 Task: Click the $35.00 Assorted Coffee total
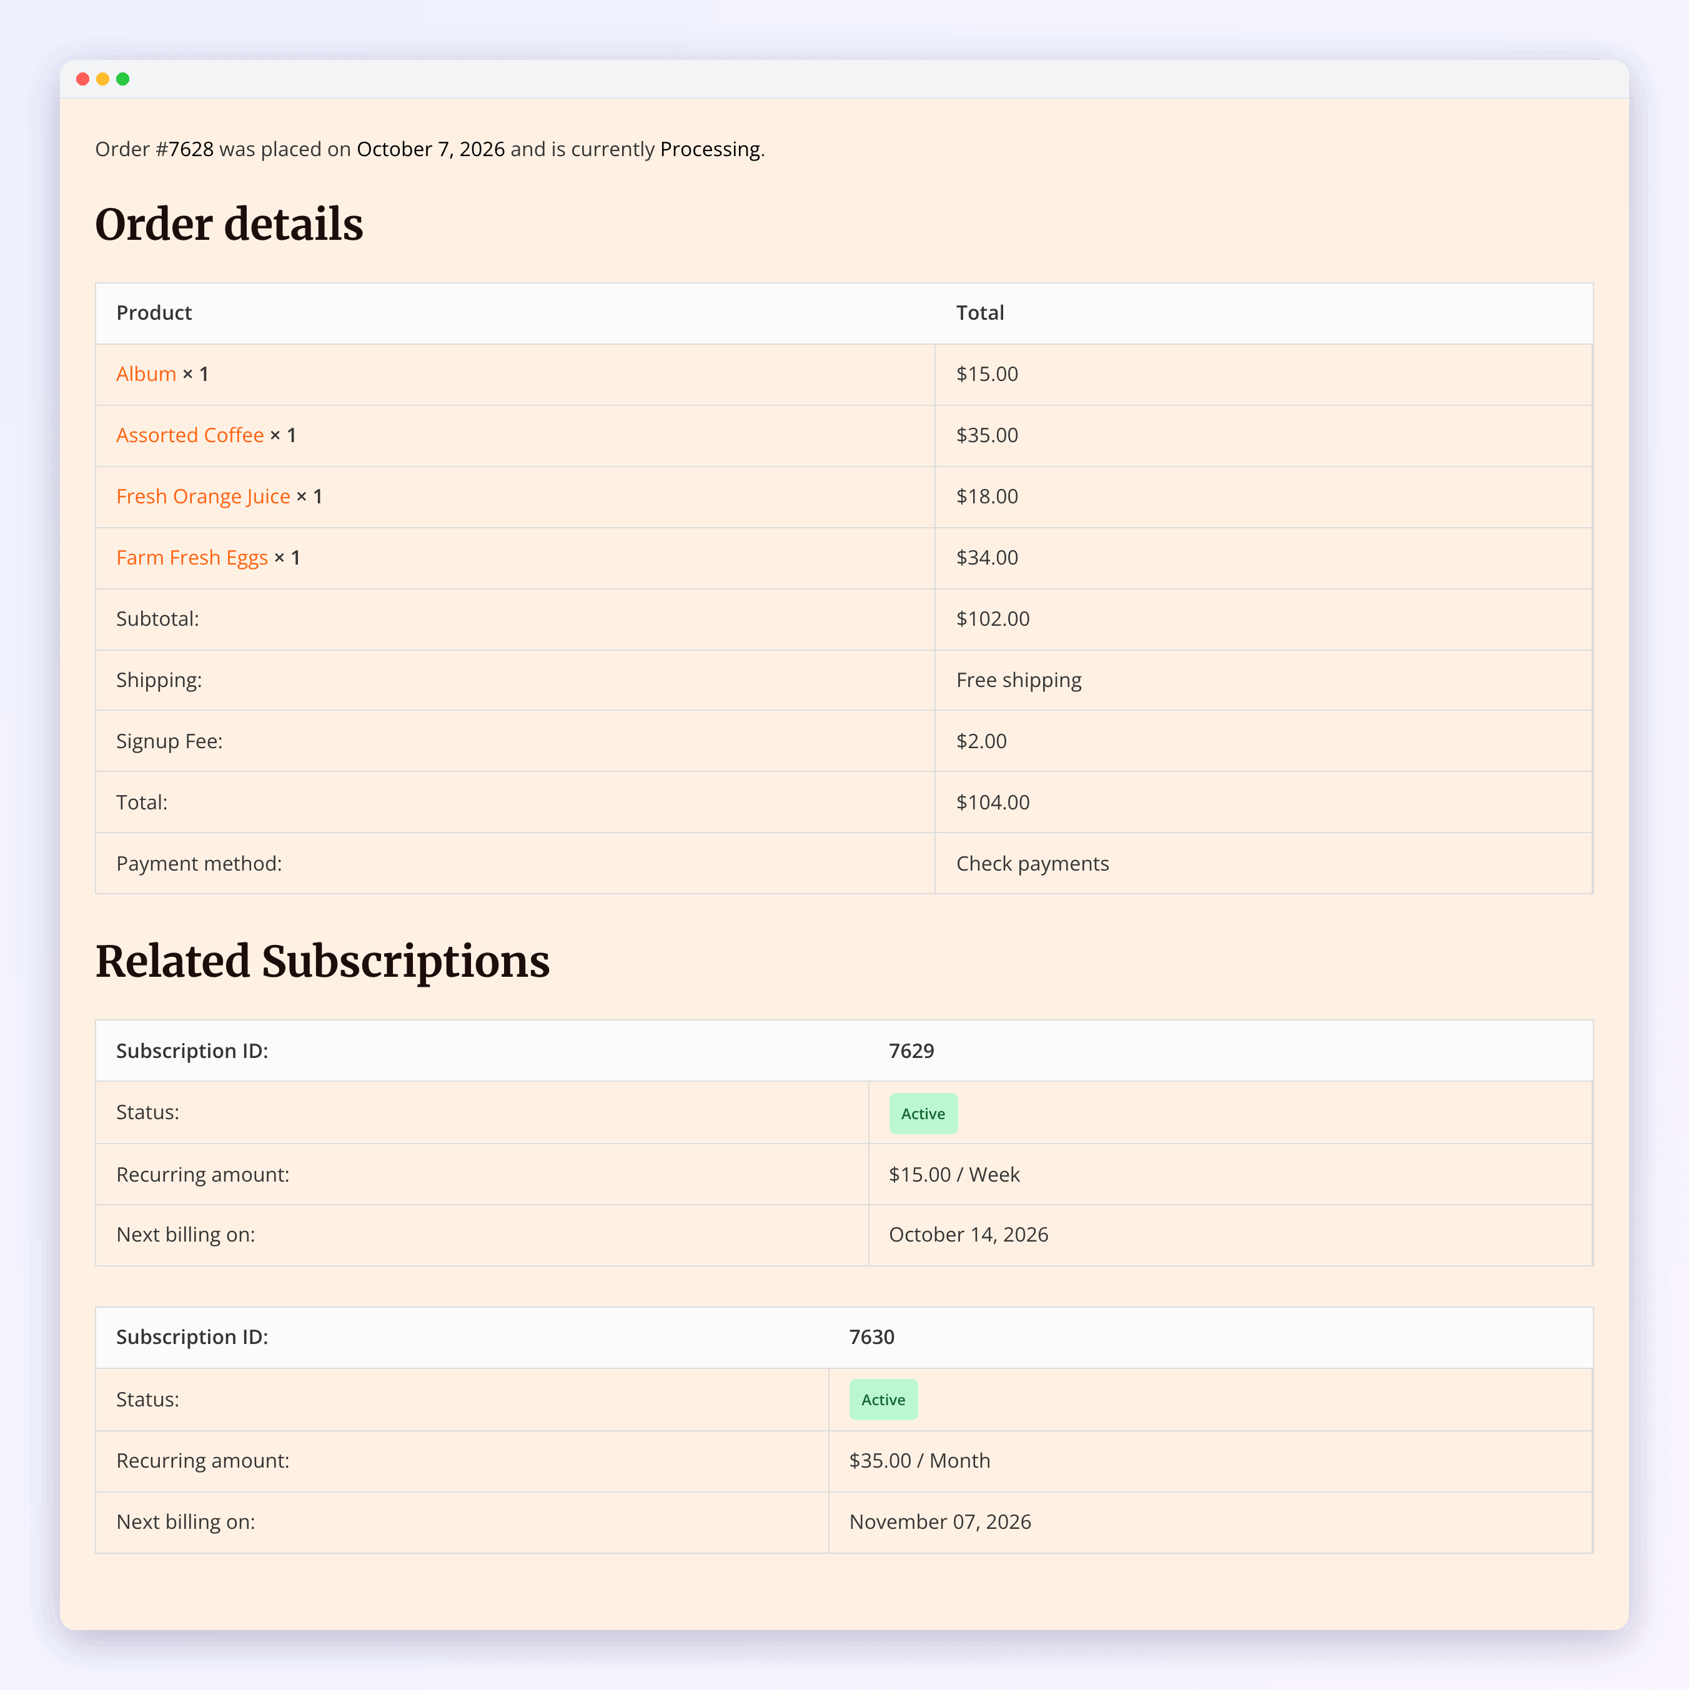[x=987, y=436]
